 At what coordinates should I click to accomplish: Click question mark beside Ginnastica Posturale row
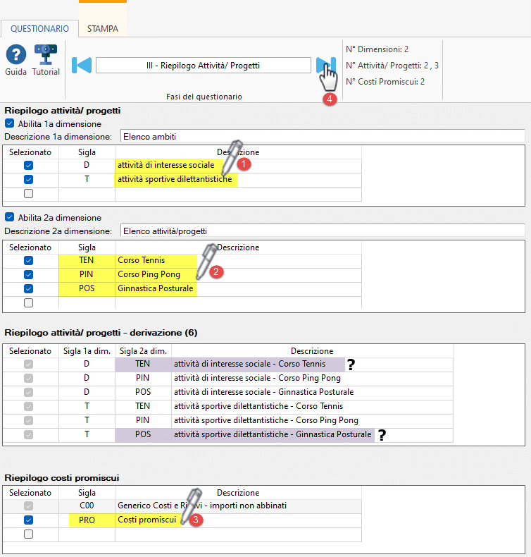(382, 435)
